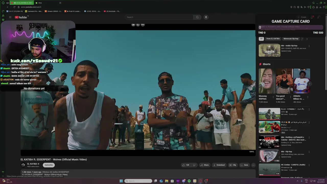
Task: Open a new browser tab with plus
Action: (60, 3)
